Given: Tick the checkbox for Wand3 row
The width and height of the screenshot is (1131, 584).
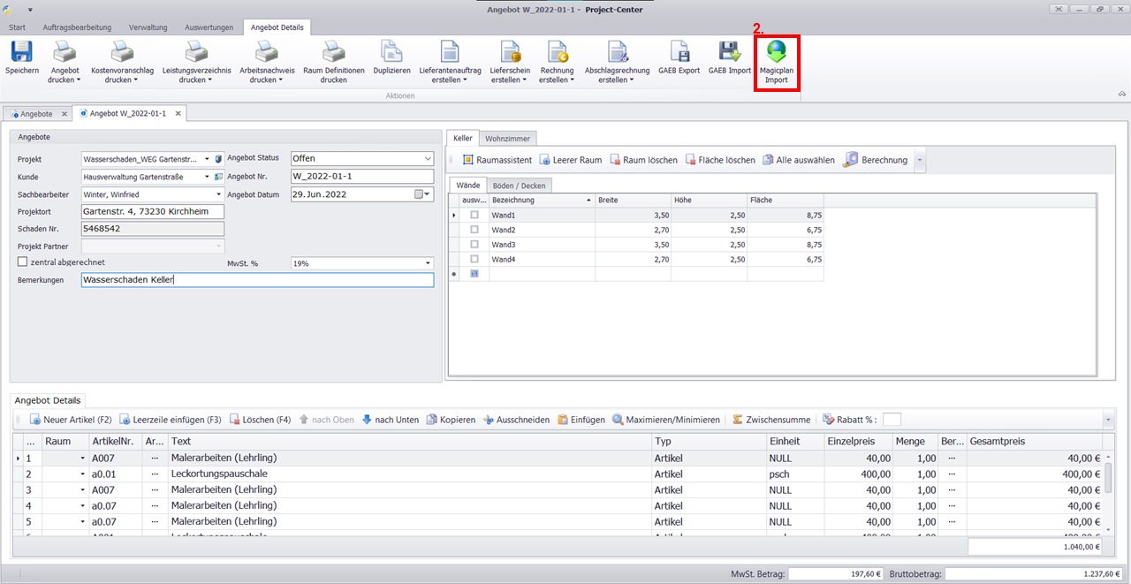Looking at the screenshot, I should pos(474,245).
